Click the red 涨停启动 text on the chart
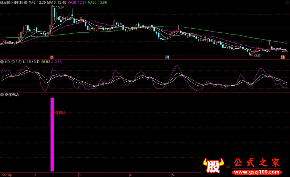 pos(59,113)
